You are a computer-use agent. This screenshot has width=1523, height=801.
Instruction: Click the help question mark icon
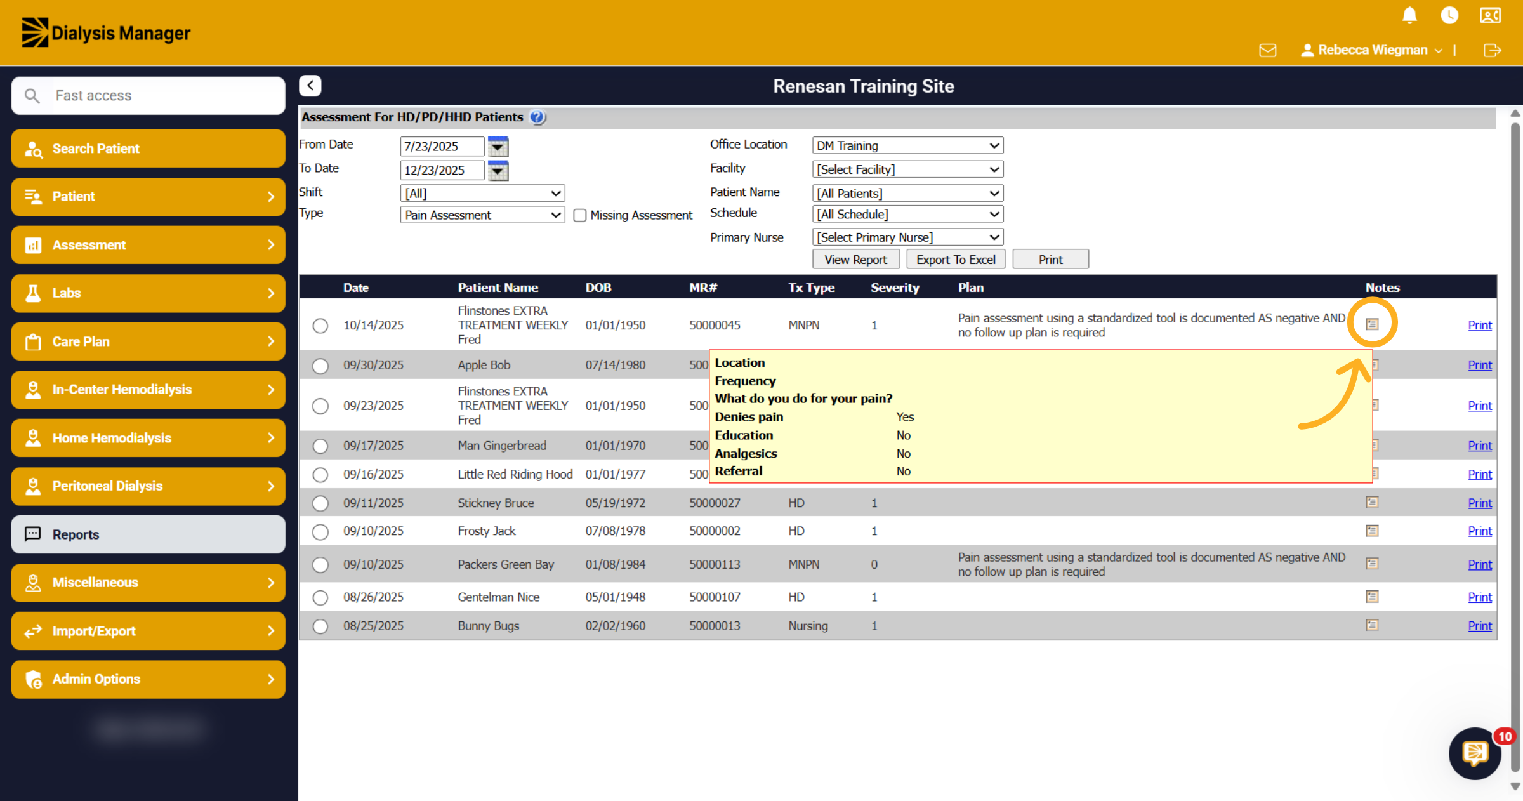pyautogui.click(x=537, y=117)
